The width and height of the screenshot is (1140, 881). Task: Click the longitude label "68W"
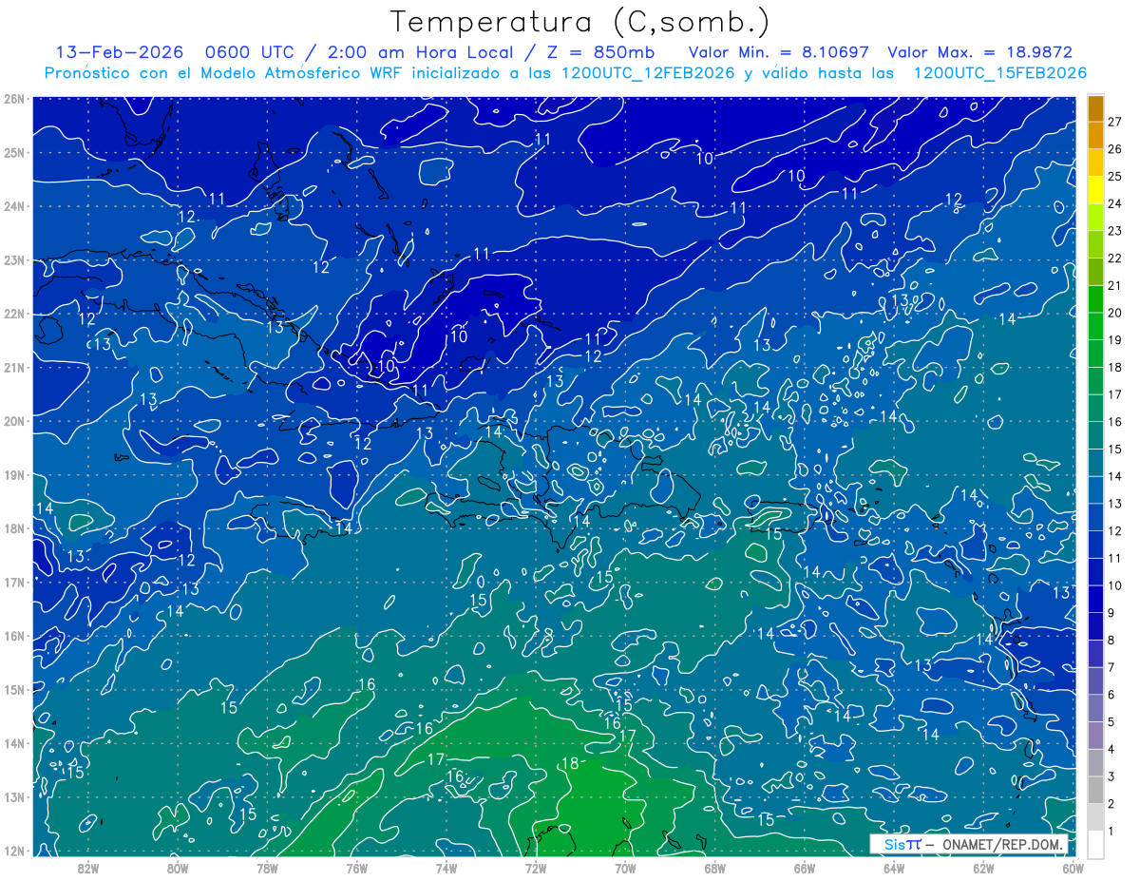pos(714,868)
